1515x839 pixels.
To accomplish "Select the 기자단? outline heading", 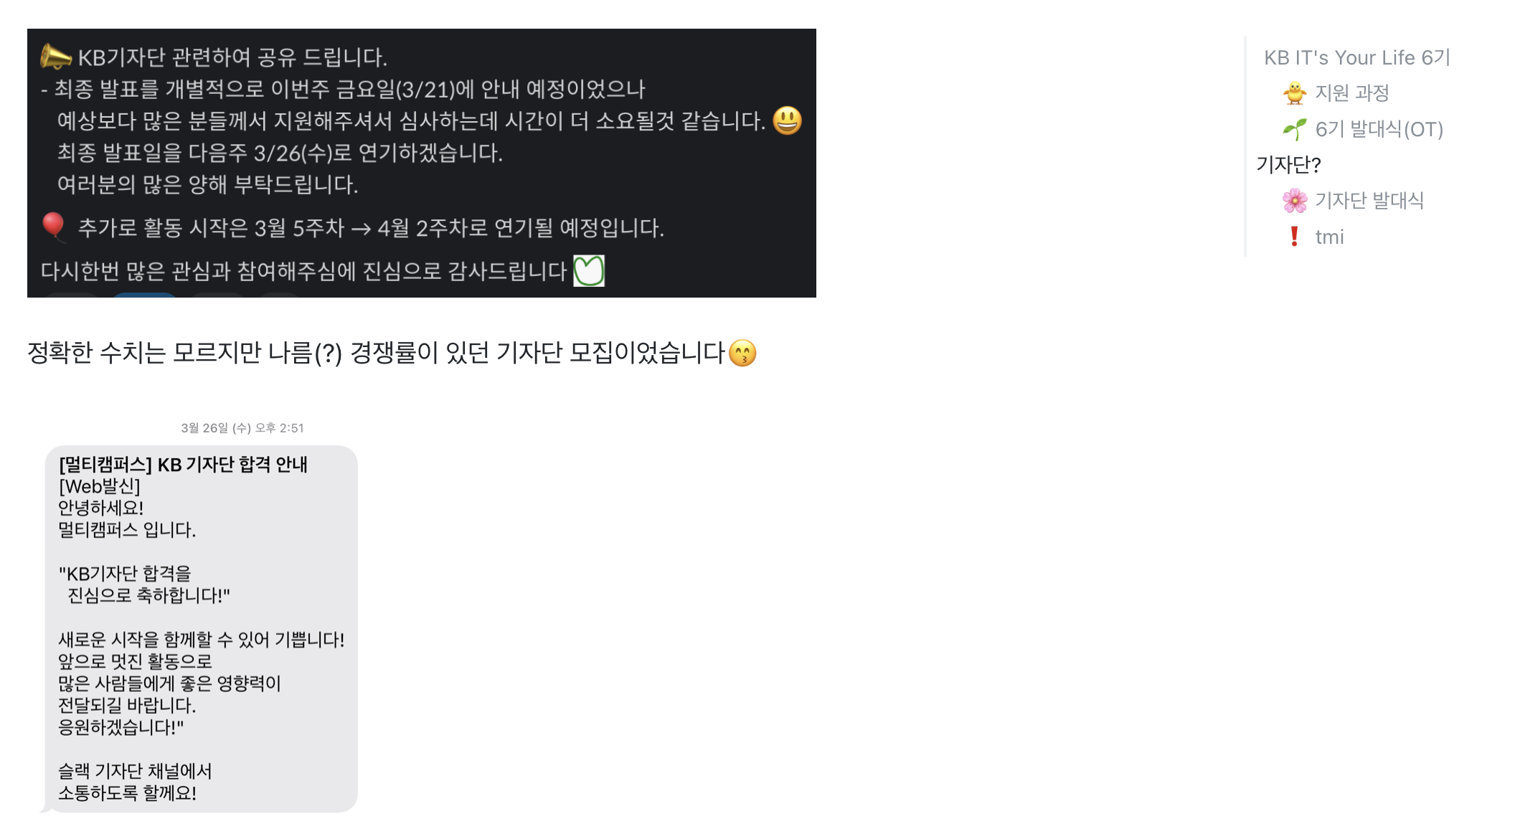I will coord(1288,165).
